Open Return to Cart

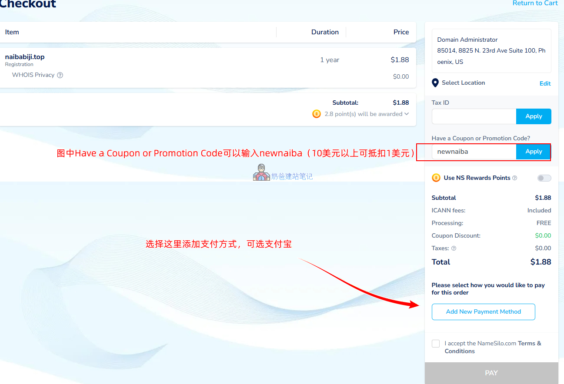535,3
